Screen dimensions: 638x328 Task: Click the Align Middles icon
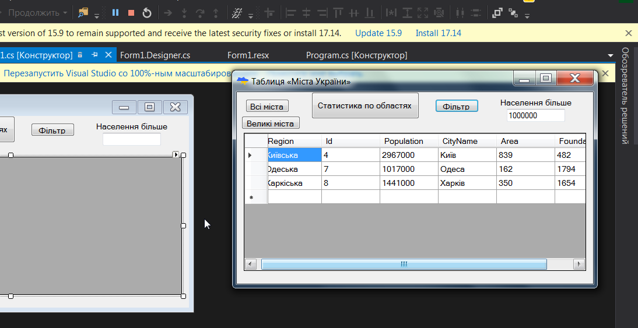(353, 13)
